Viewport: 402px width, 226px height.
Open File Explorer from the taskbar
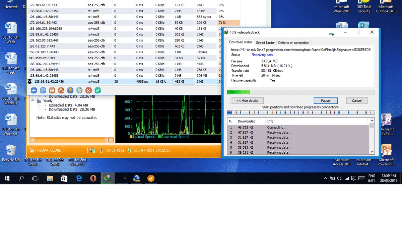[x=50, y=178]
